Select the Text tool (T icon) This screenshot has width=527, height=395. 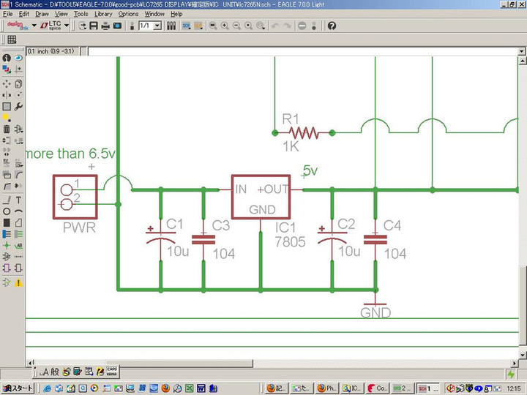pos(19,200)
